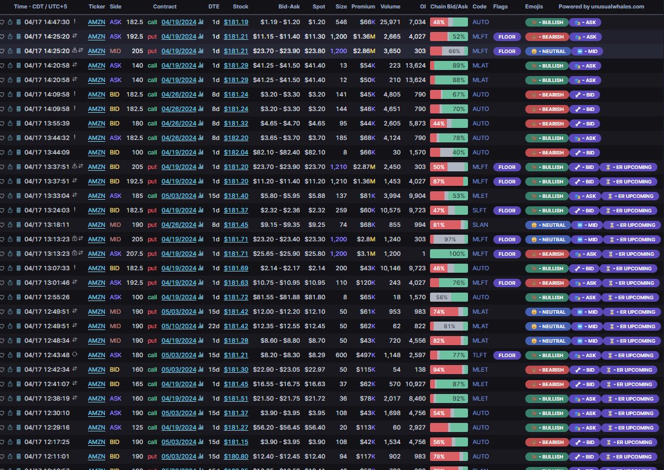Open chart icon beside 13:44:09 contract date
Viewport: 664px width, 470px height.
pos(201,152)
